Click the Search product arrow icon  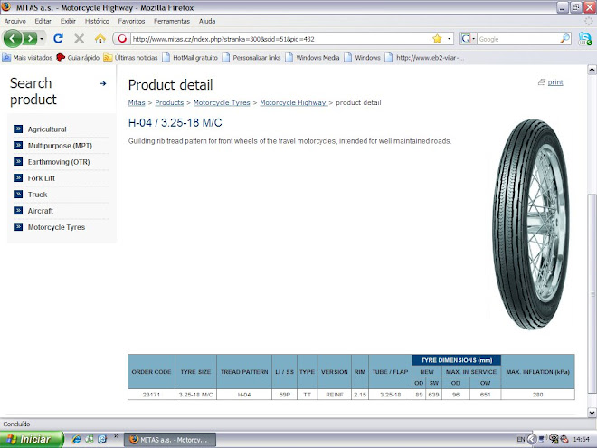pyautogui.click(x=103, y=83)
